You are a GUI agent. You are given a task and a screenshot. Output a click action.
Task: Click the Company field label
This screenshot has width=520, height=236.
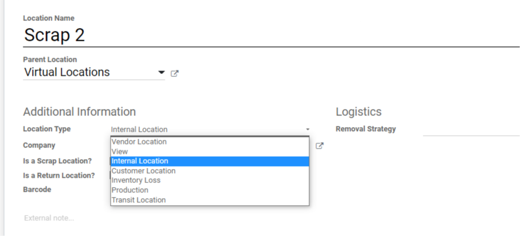39,145
